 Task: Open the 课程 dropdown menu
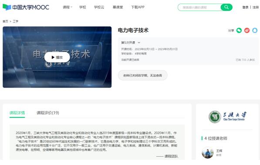[x=68, y=7]
